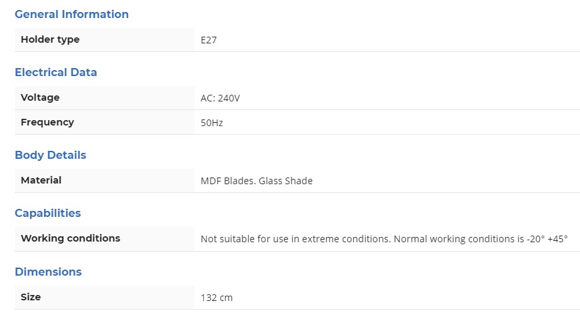Select the Voltage row label
Screen dimensions: 580x313
(40, 97)
